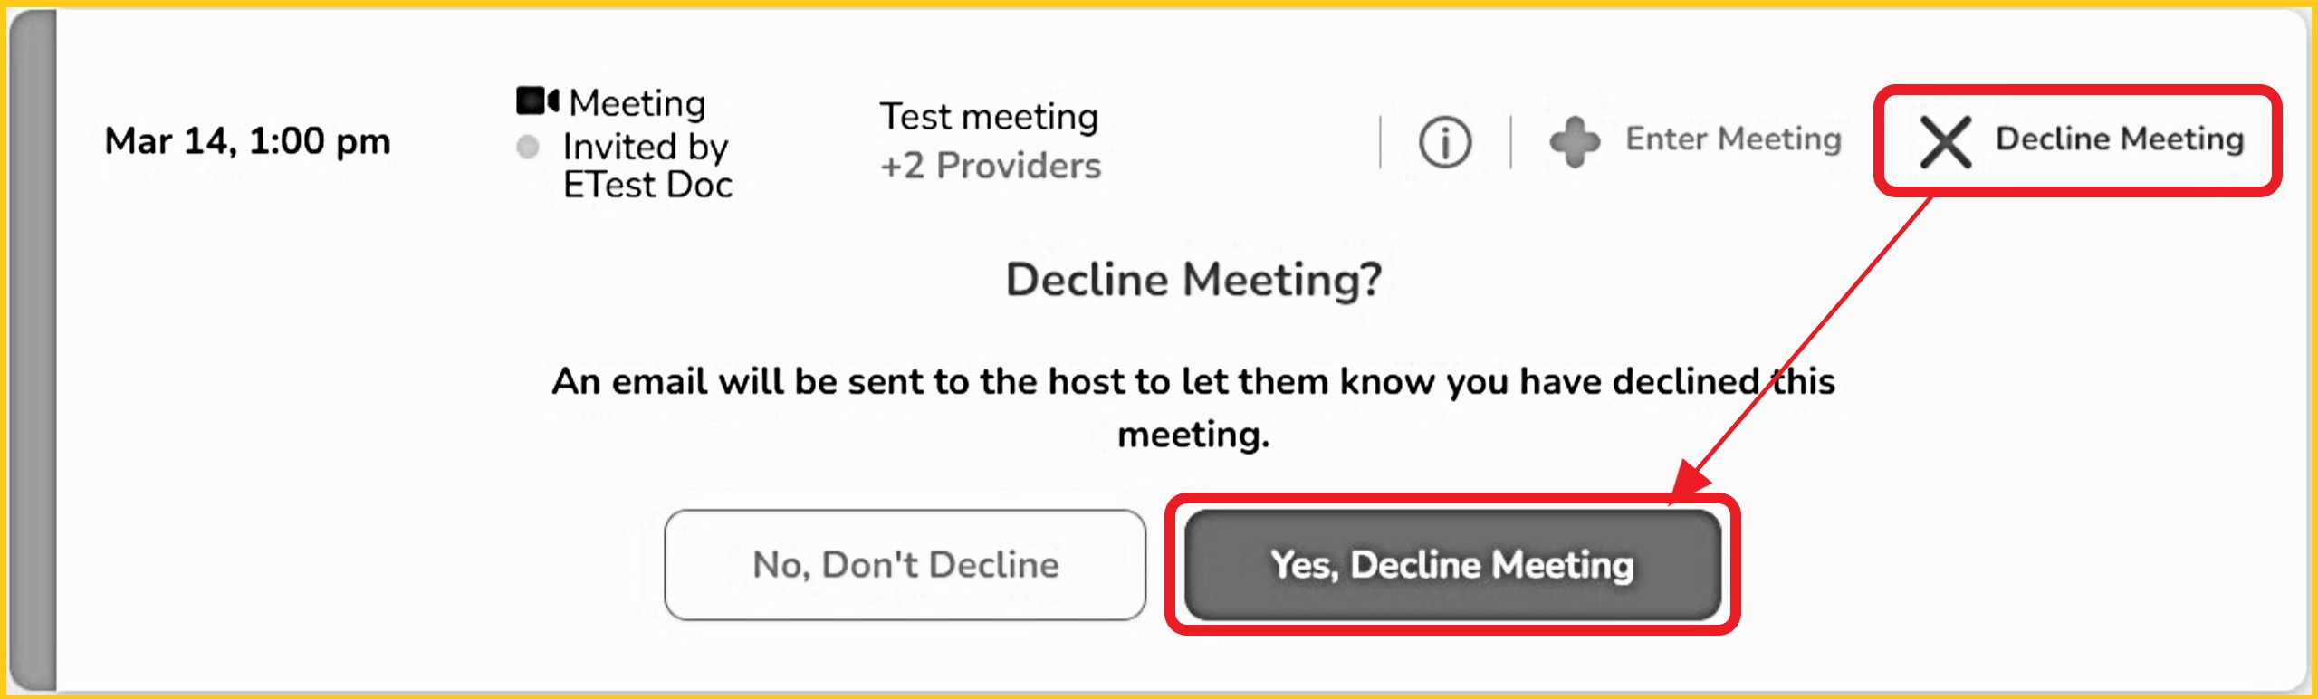Click the Decline Meeting? dialog heading
Viewport: 2318px width, 699px height.
pyautogui.click(x=1193, y=280)
